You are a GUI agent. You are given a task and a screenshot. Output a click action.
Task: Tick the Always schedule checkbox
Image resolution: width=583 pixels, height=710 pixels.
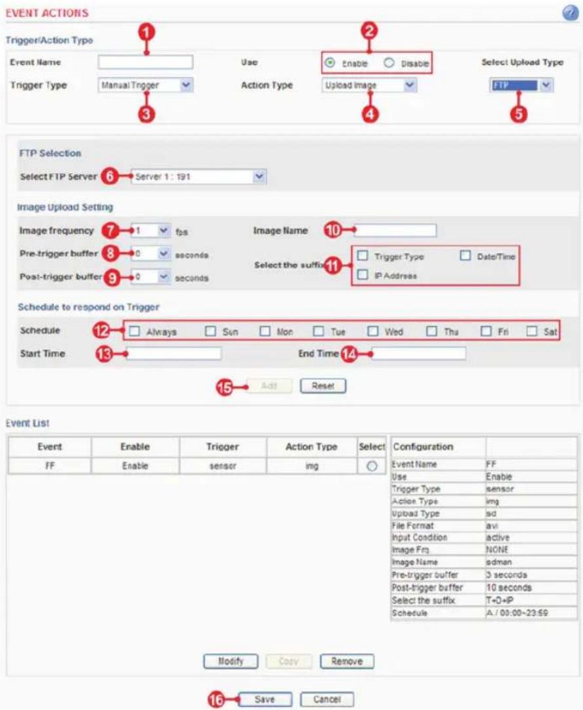134,331
